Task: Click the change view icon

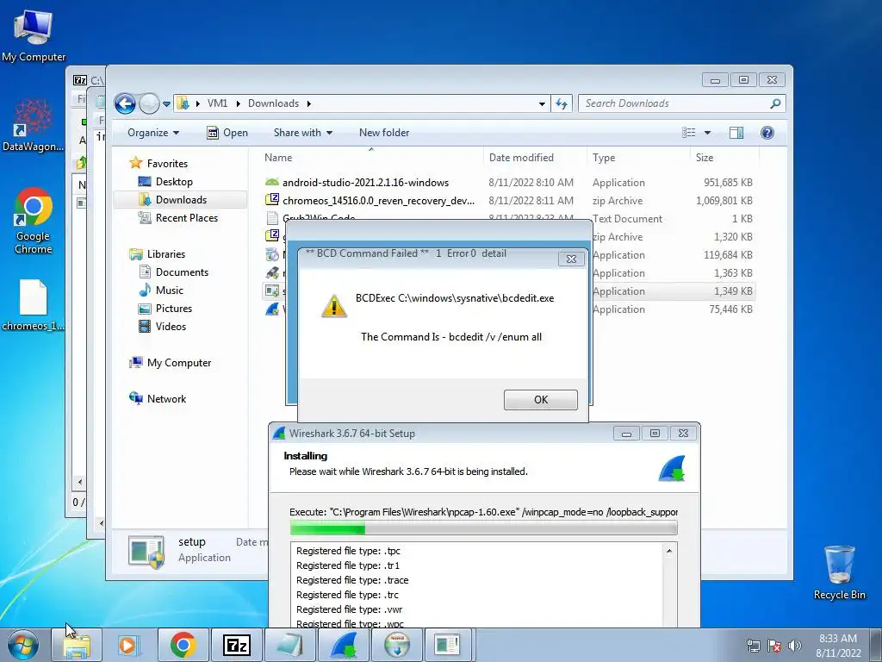Action: coord(689,133)
